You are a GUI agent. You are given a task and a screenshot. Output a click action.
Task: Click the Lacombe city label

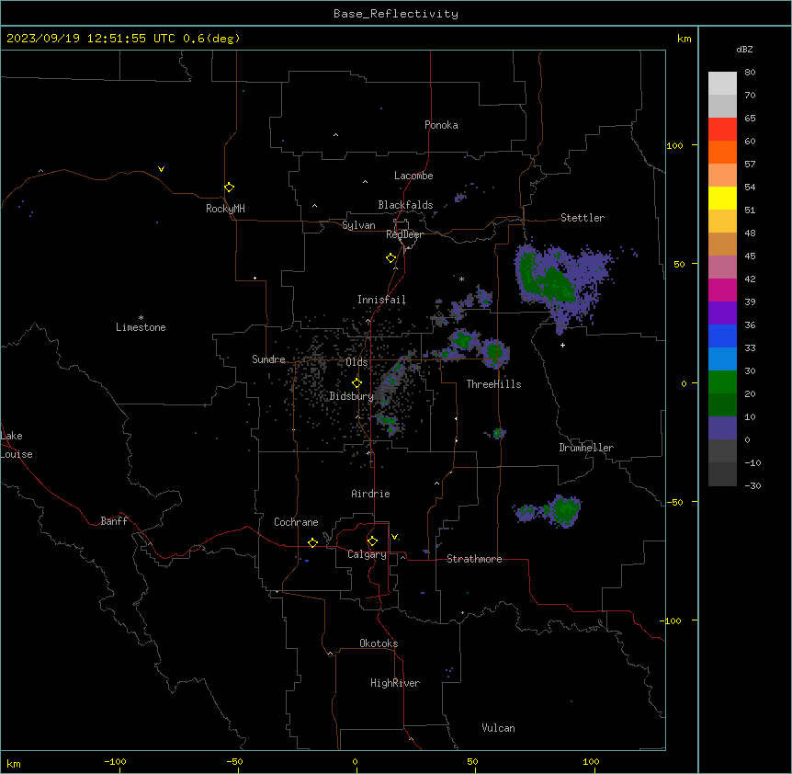413,176
